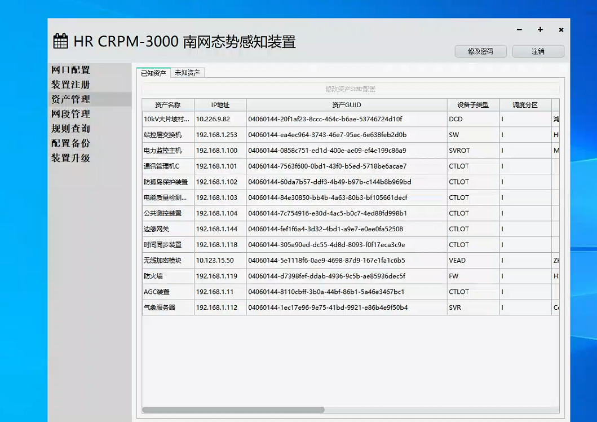This screenshot has width=597, height=422.
Task: Maximize the window with the plus button
Action: 540,30
